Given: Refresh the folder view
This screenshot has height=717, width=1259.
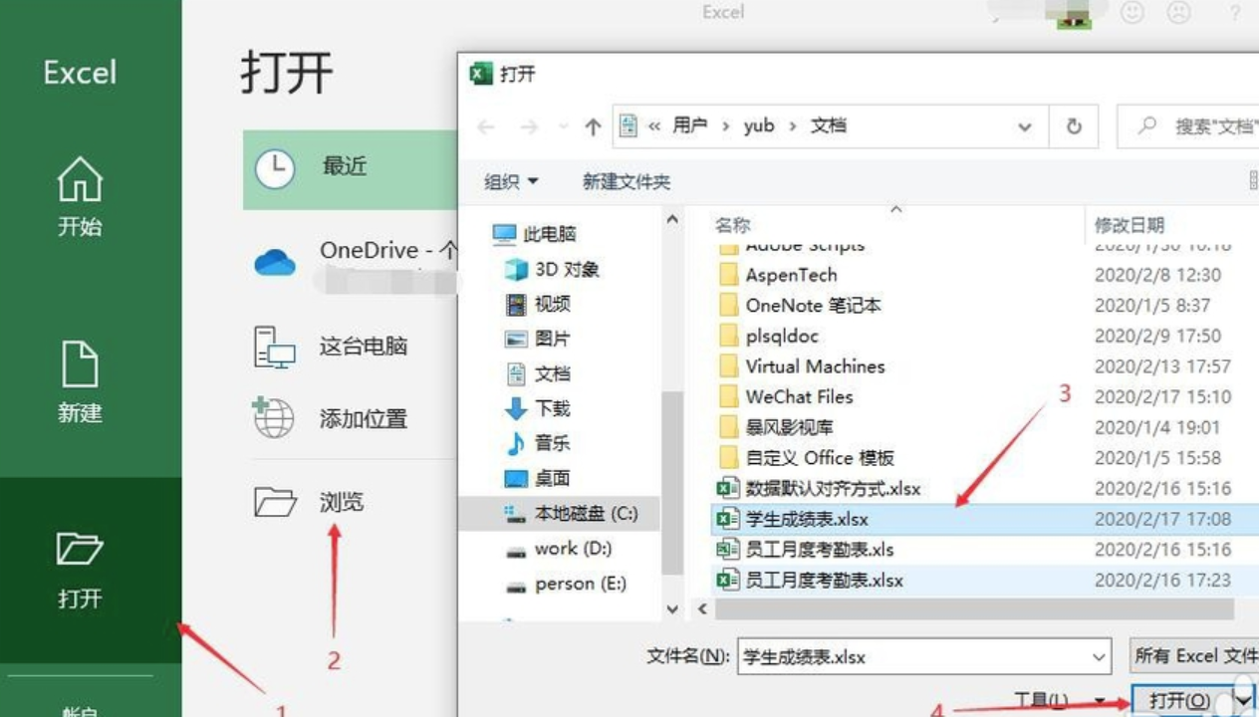Looking at the screenshot, I should point(1074,127).
